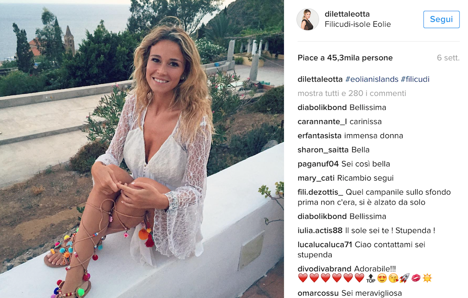Open mary_cati commenter profile
The height and width of the screenshot is (298, 468).
[316, 178]
